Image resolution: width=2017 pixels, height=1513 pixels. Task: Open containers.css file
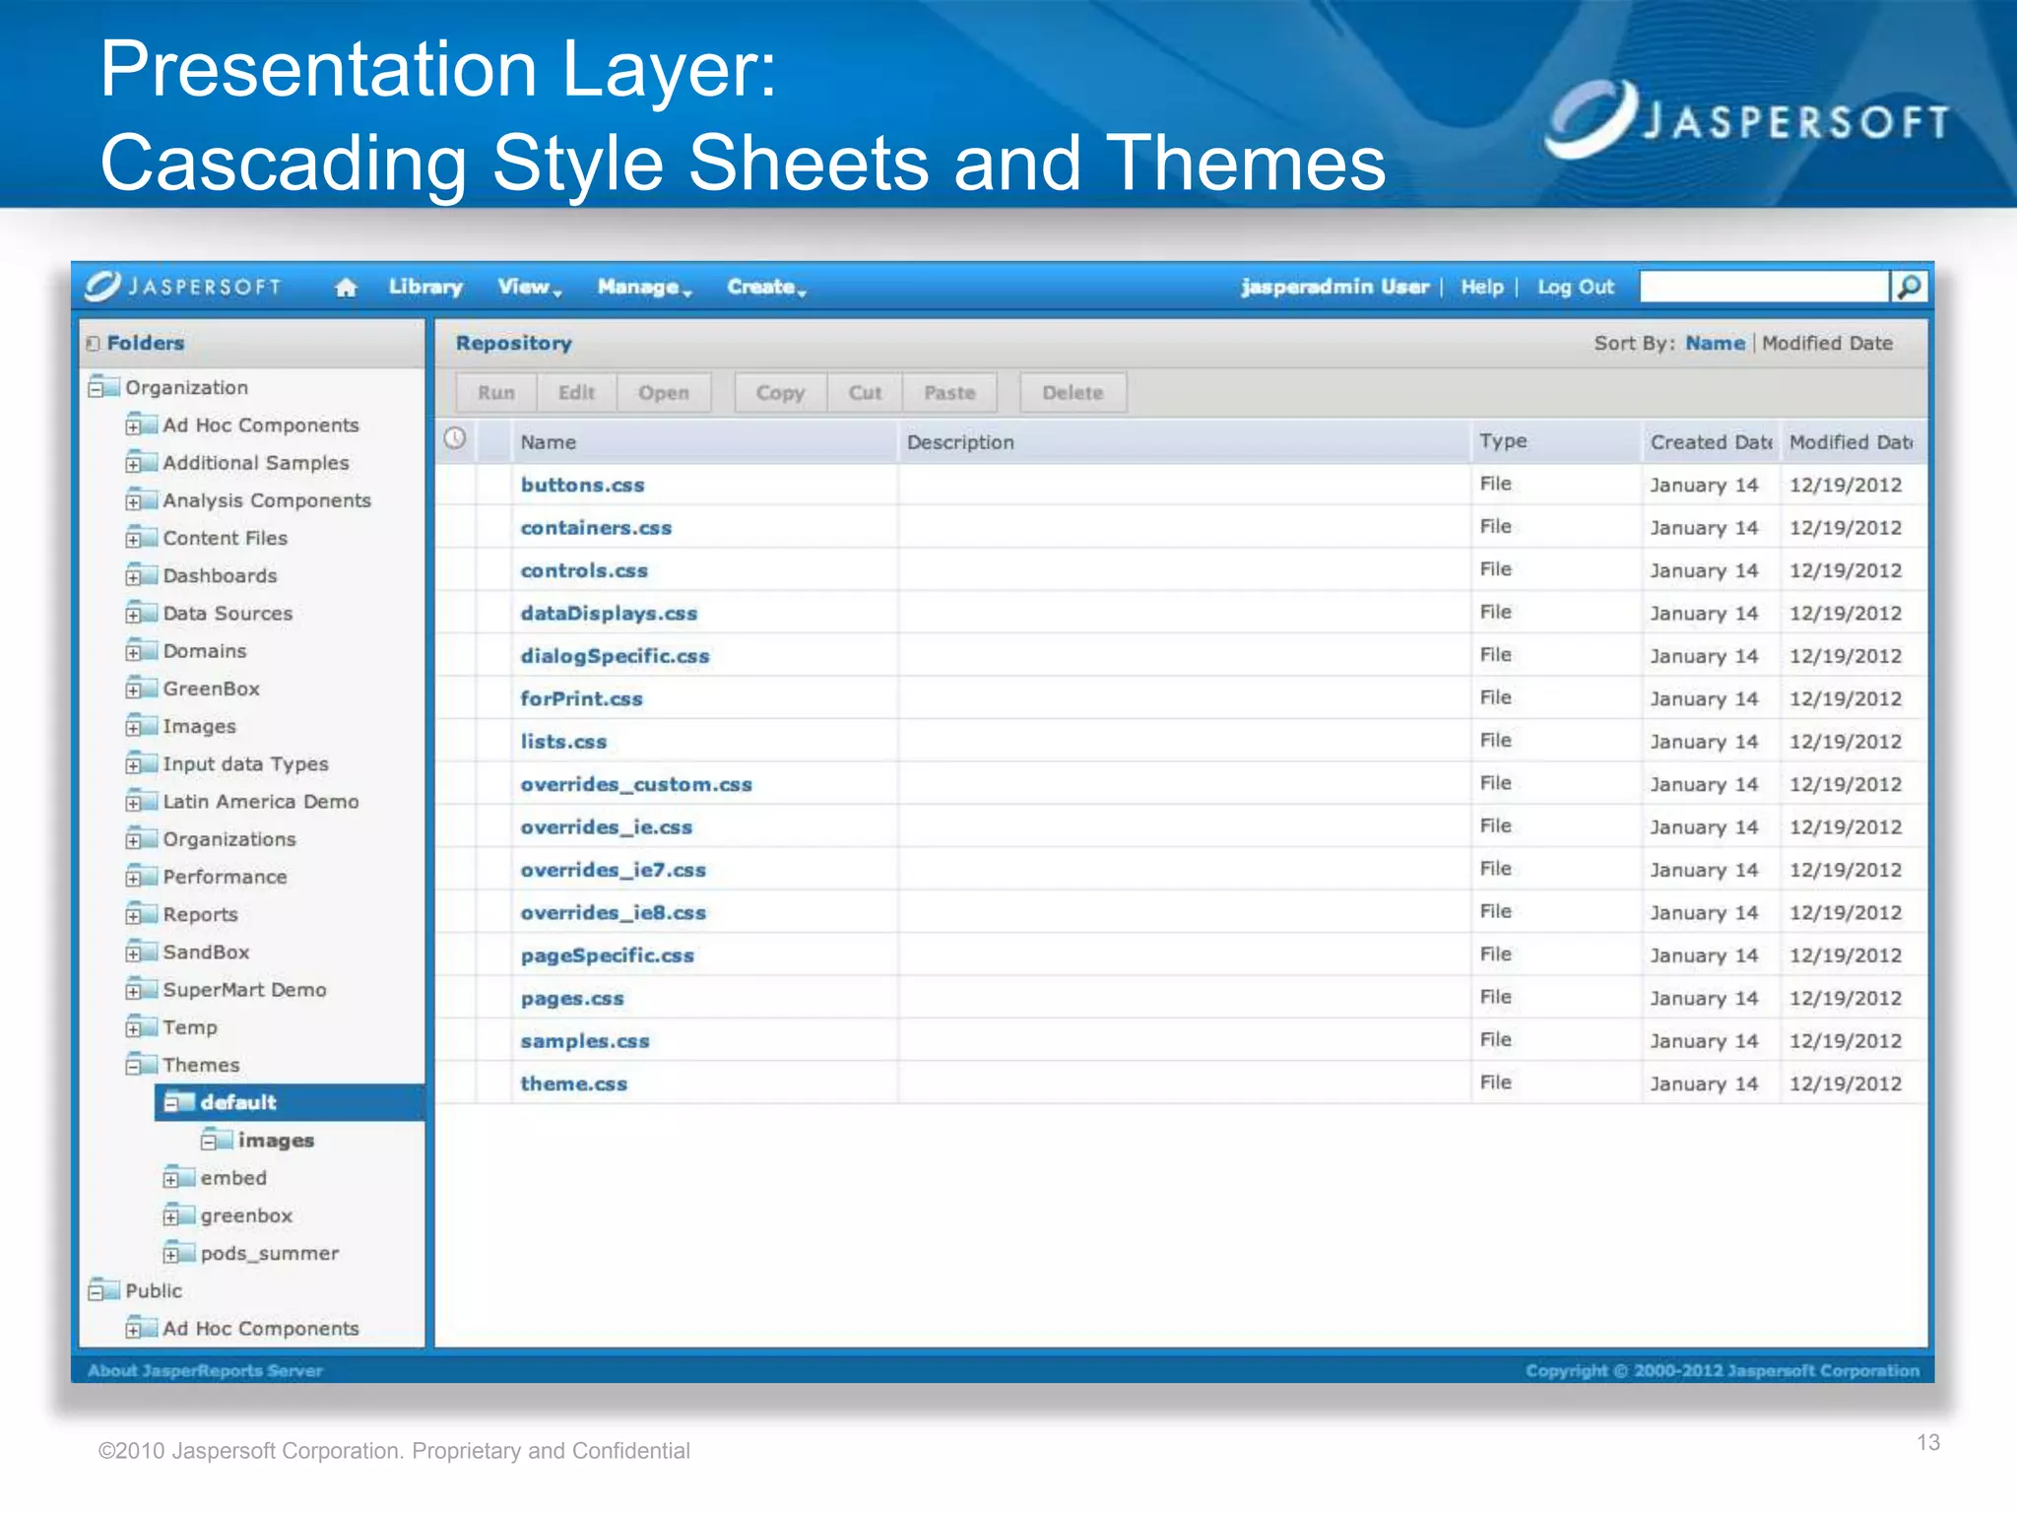[x=596, y=528]
